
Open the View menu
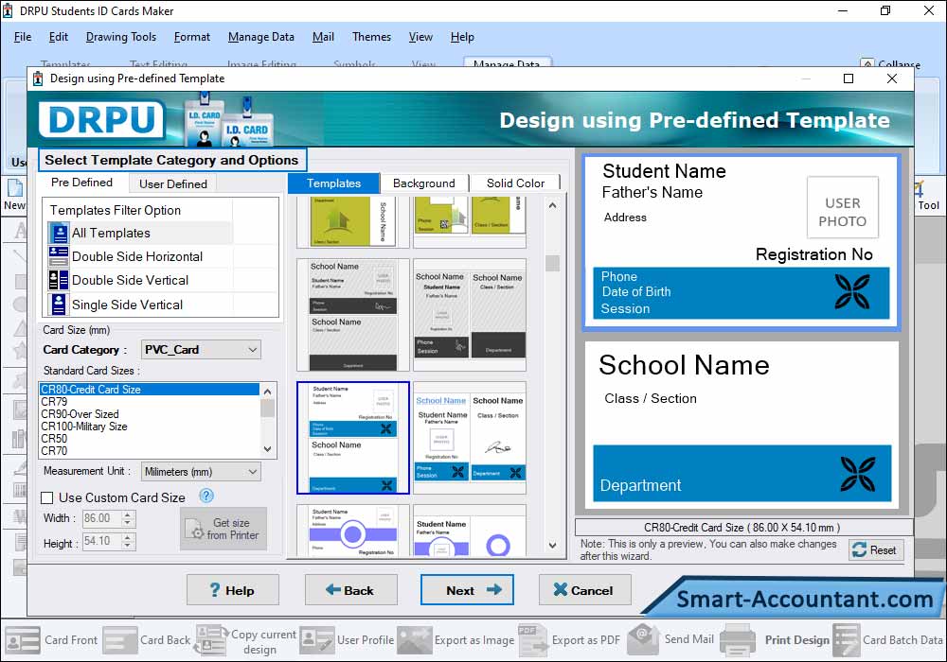[x=420, y=37]
